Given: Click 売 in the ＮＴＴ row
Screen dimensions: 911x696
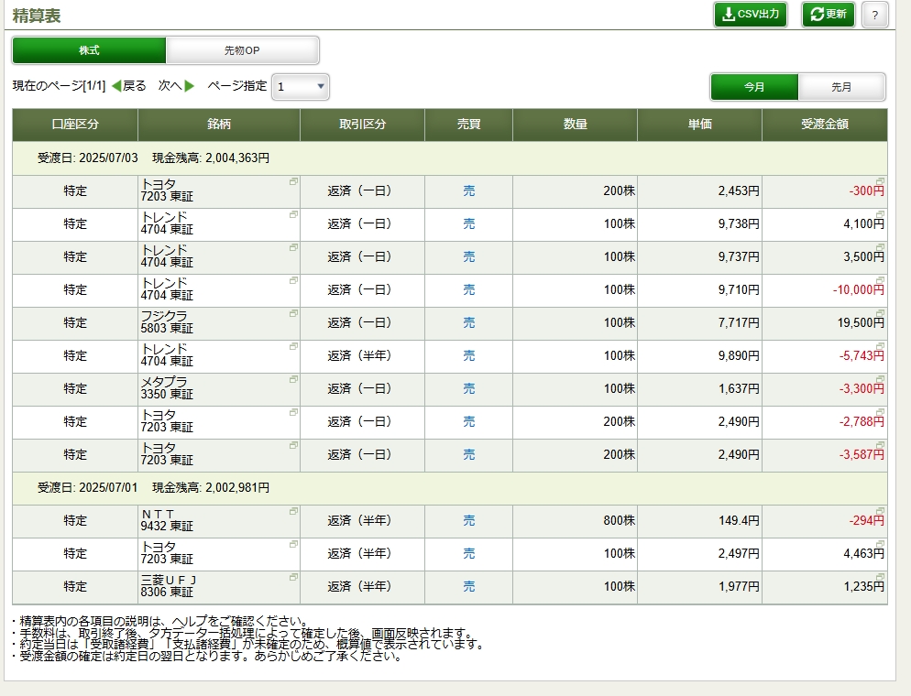Looking at the screenshot, I should tap(469, 521).
